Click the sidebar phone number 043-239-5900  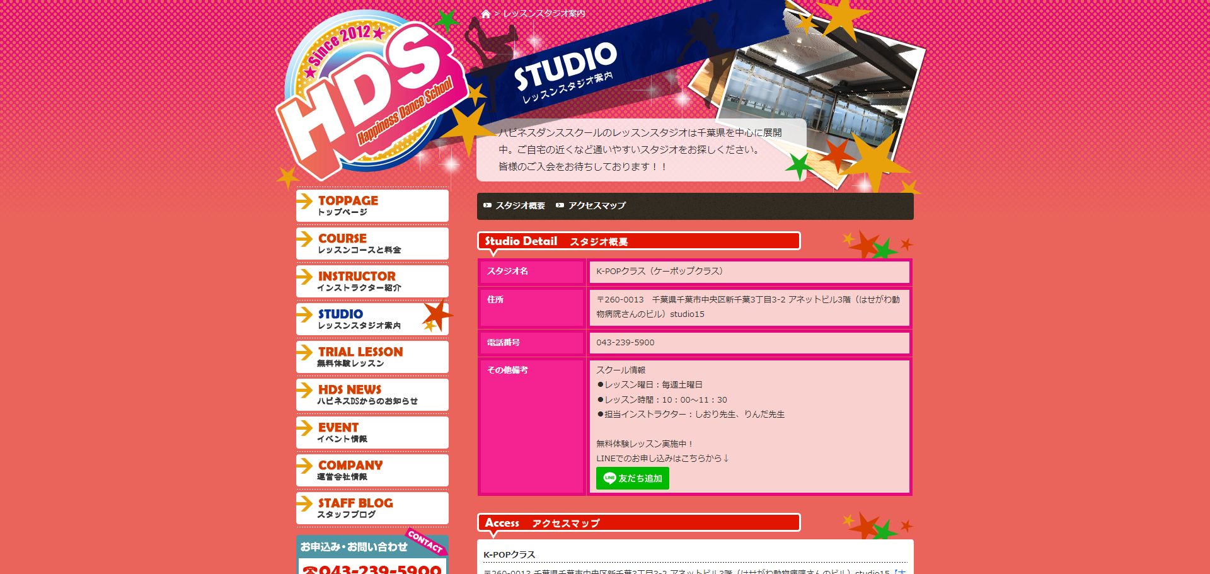click(x=371, y=569)
